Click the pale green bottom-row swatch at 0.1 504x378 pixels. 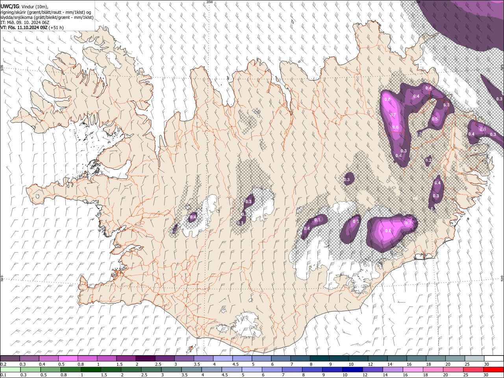pos(10,369)
